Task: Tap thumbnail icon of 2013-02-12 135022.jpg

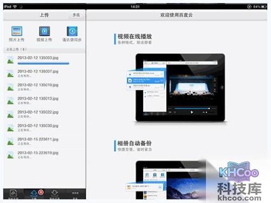Action: coord(10,114)
